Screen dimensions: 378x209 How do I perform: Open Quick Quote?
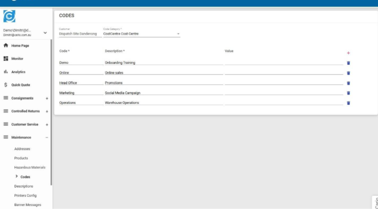pyautogui.click(x=20, y=85)
